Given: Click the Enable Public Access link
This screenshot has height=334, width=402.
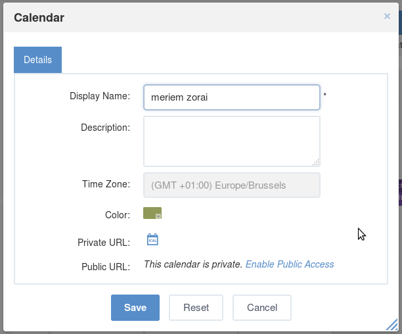Looking at the screenshot, I should click(290, 264).
